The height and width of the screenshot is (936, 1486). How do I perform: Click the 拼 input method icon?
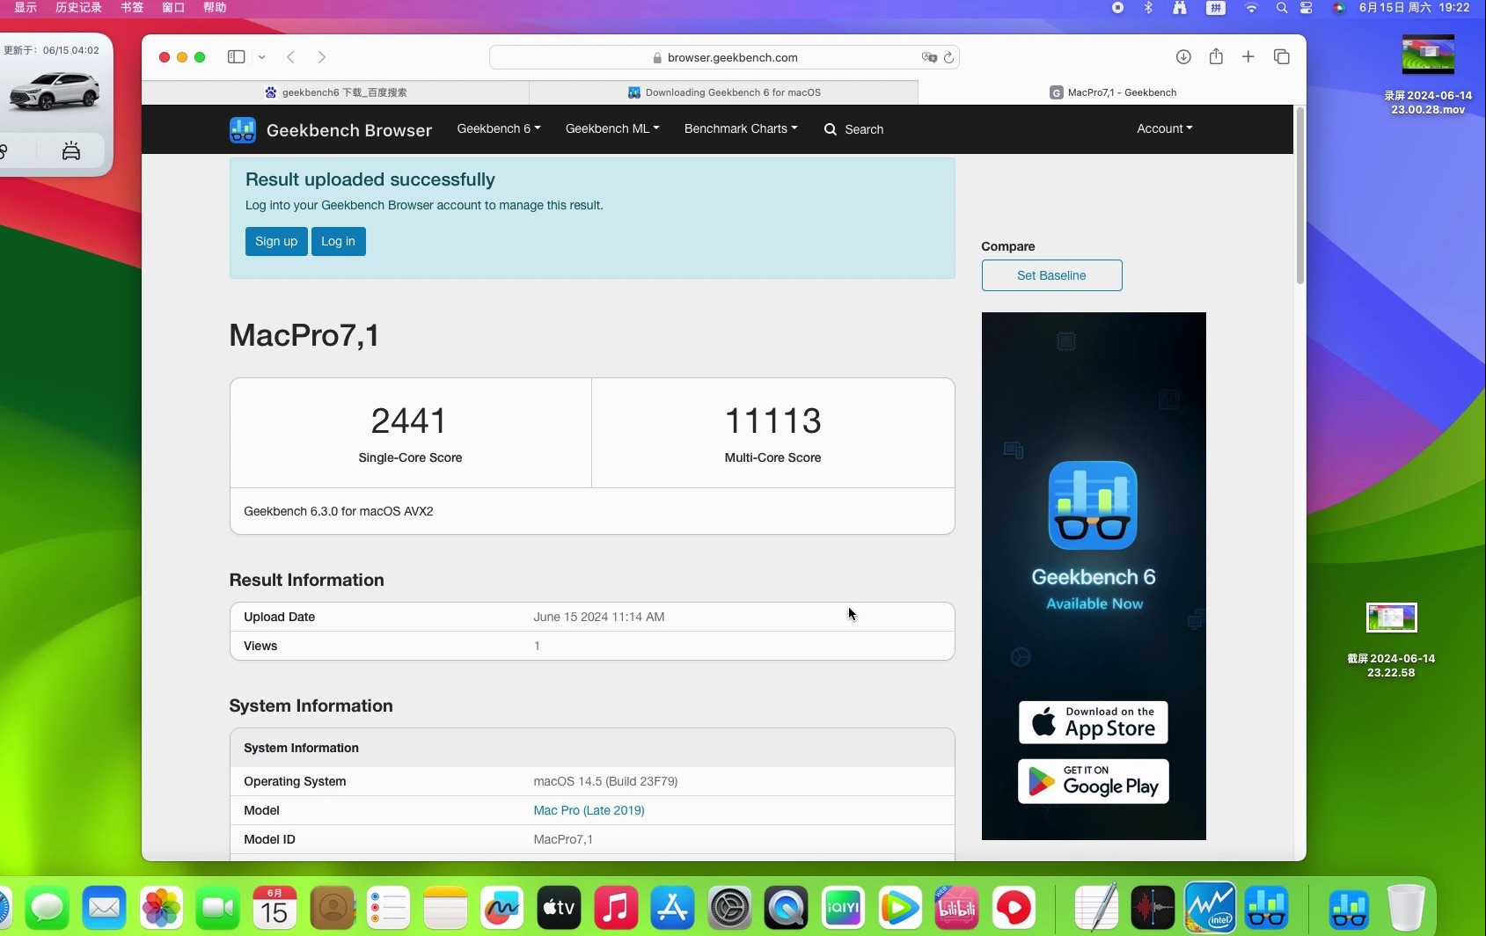[1216, 8]
